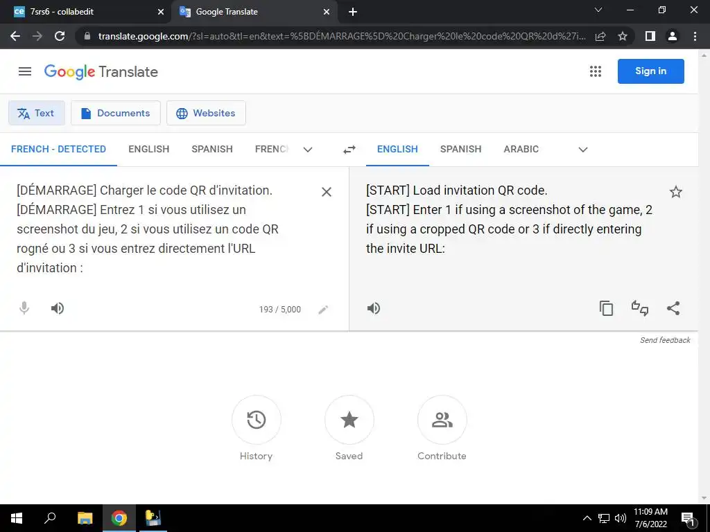710x532 pixels.
Task: Open Chrome profile menu
Action: [673, 36]
